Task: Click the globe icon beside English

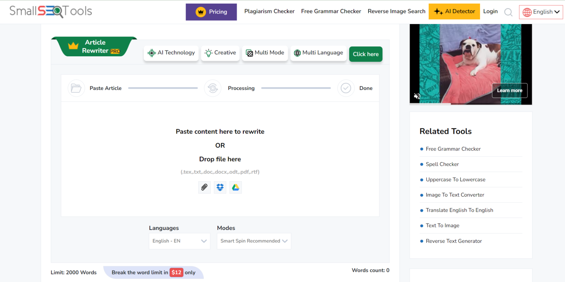Action: pos(527,12)
